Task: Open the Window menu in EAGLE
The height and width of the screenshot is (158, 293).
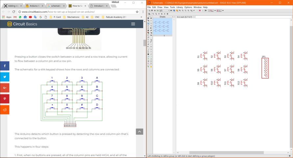Action: click(x=198, y=7)
